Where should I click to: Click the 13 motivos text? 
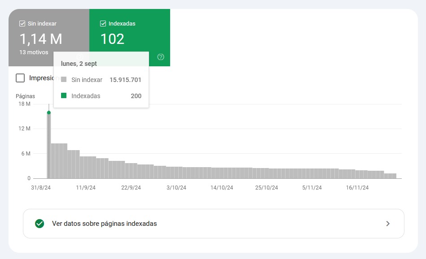[34, 52]
